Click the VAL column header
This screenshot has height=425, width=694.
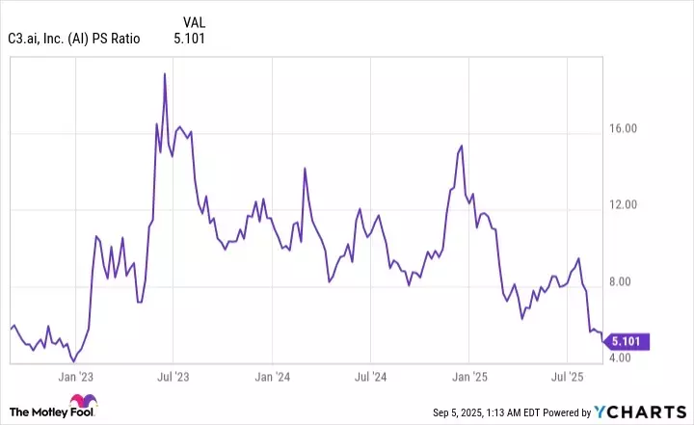coord(192,21)
